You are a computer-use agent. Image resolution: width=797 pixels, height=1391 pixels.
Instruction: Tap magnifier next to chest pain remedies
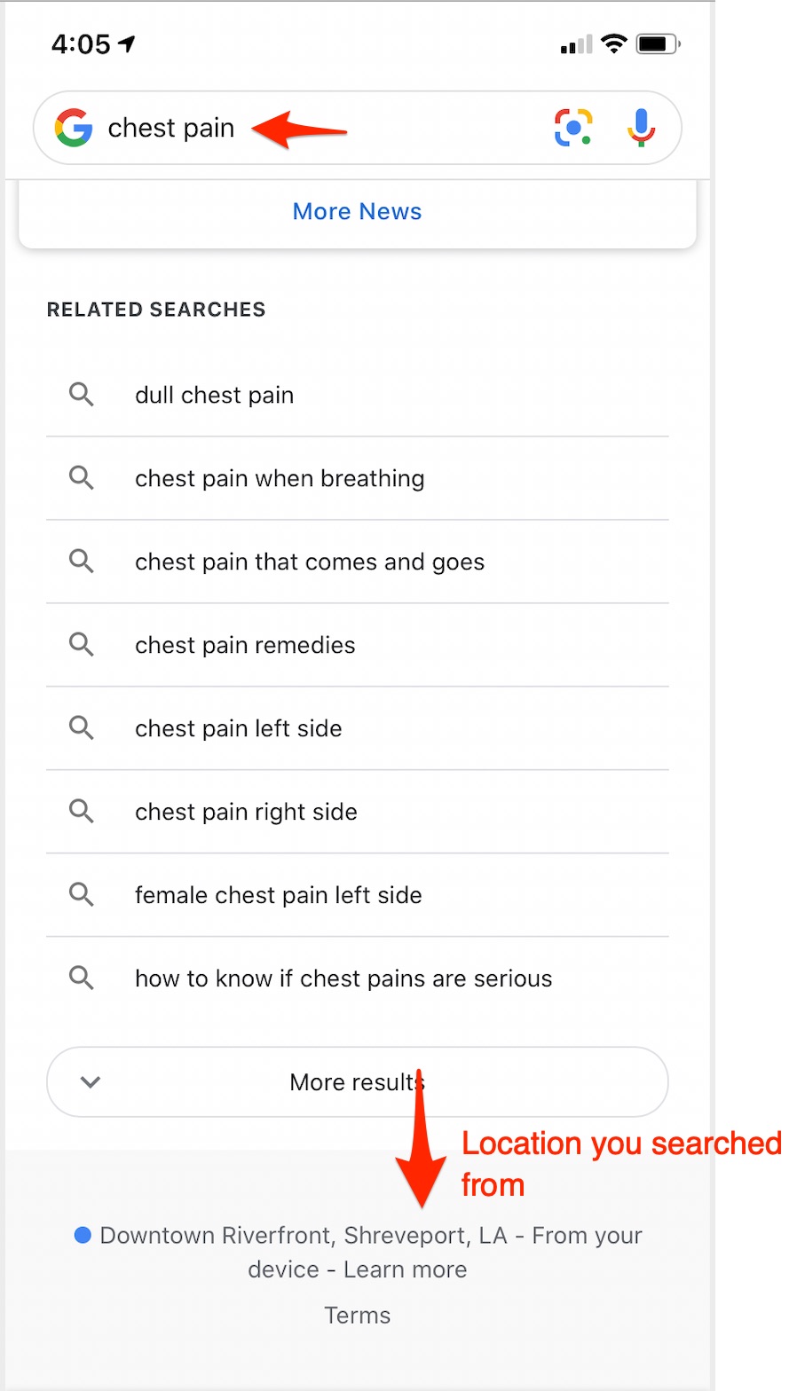coord(82,645)
